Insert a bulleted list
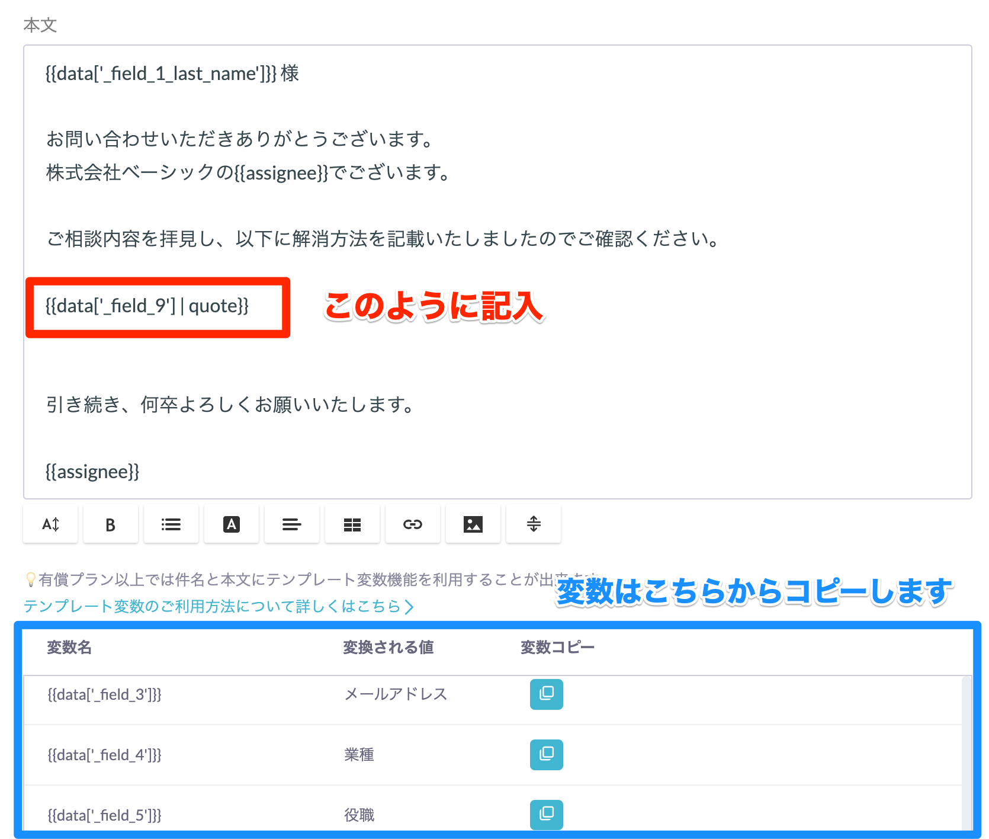Screen dimensions: 989x839 click(x=171, y=524)
